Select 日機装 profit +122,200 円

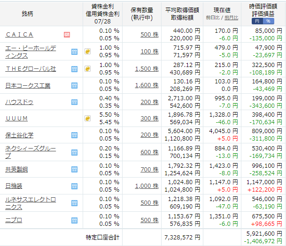265,190
